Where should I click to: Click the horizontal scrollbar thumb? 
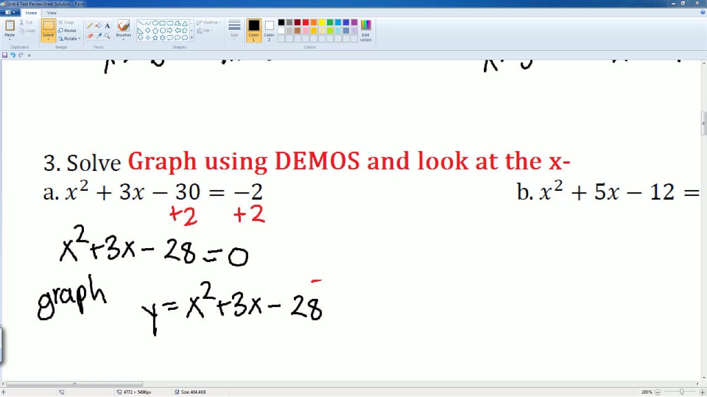click(x=75, y=384)
